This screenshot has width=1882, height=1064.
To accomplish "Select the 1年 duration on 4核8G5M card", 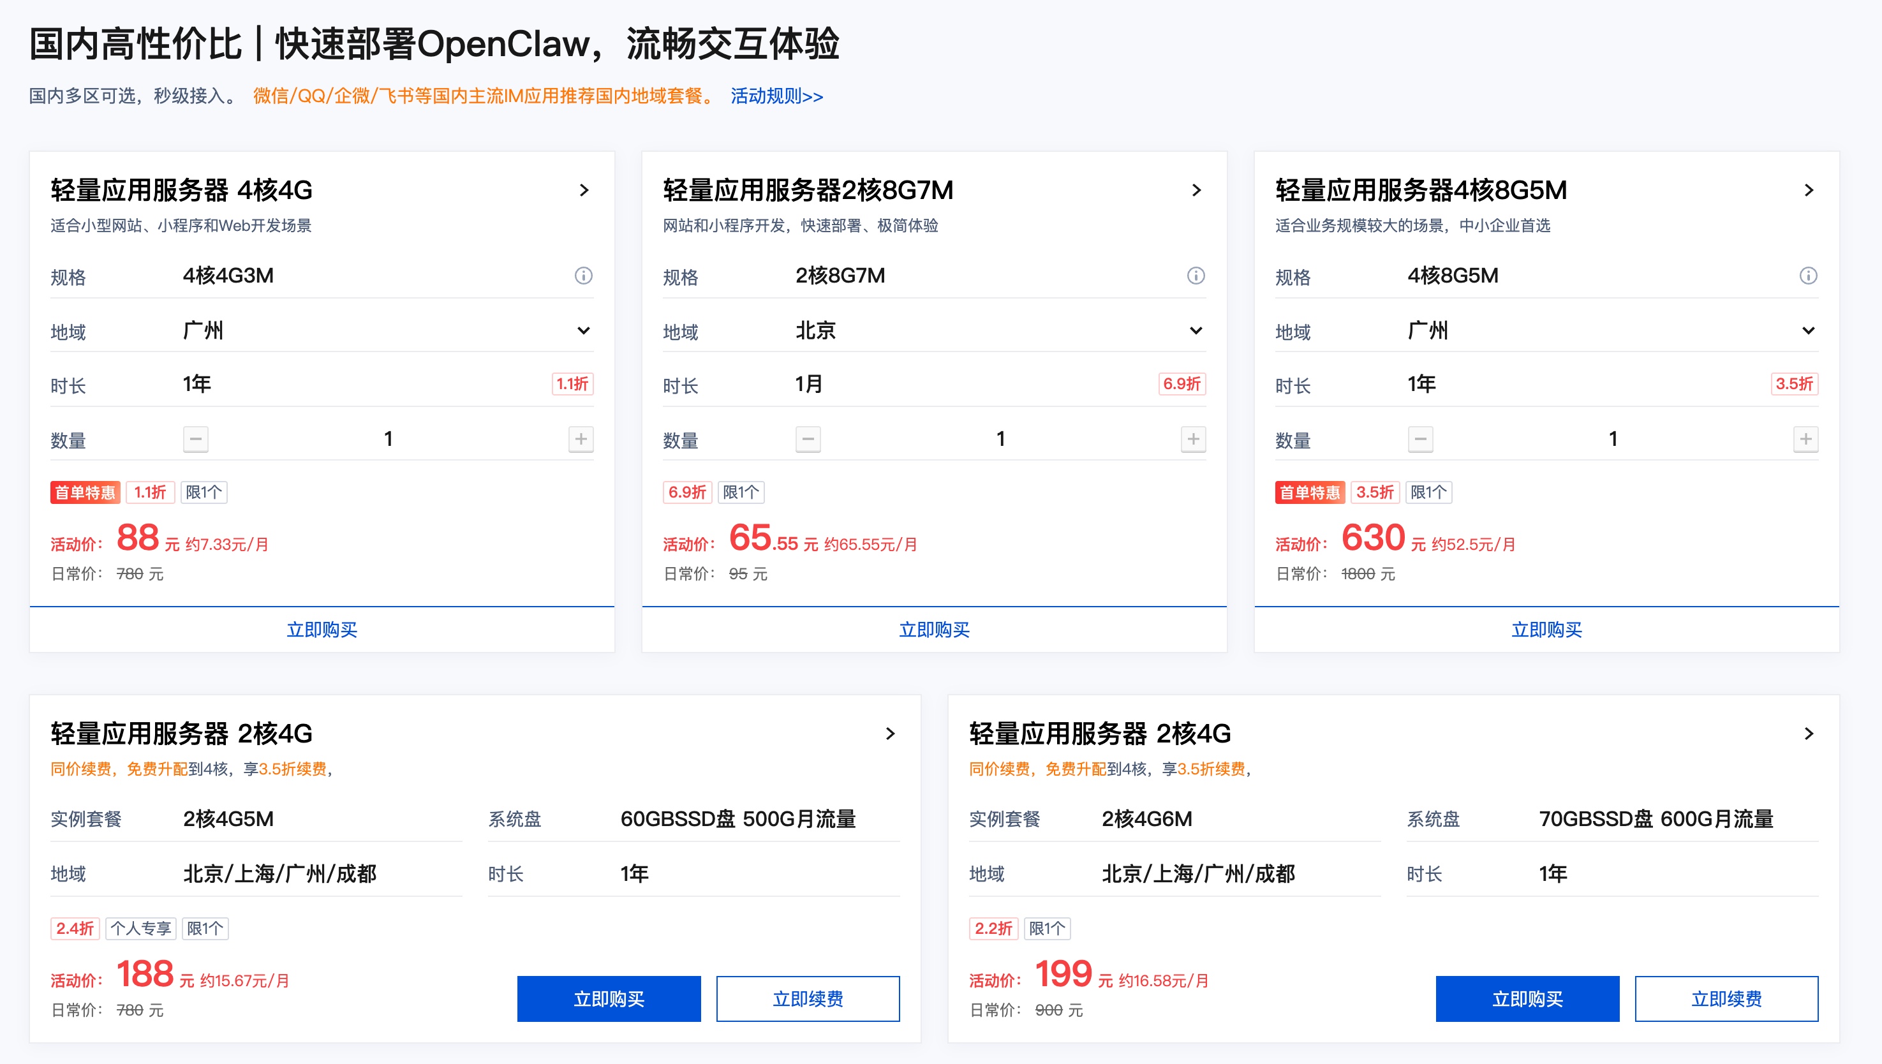I will click(x=1421, y=383).
